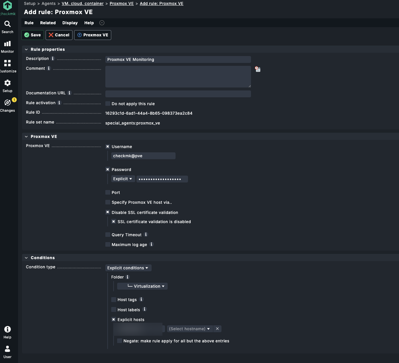399x363 pixels.
Task: Edit the Description text field
Action: [x=178, y=60]
